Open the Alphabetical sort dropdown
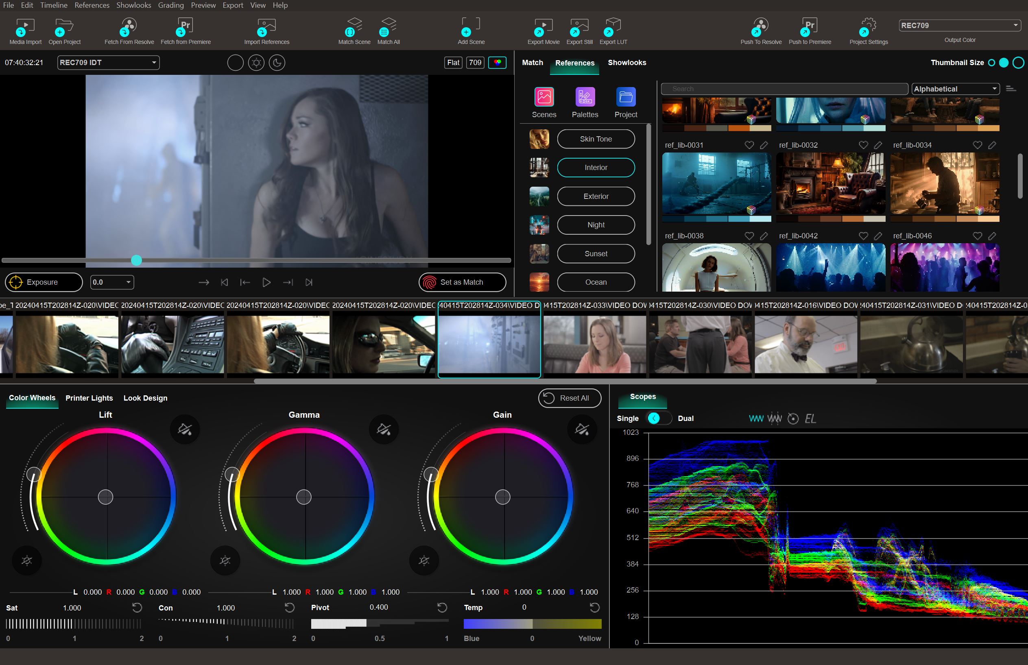The image size is (1028, 665). [956, 89]
